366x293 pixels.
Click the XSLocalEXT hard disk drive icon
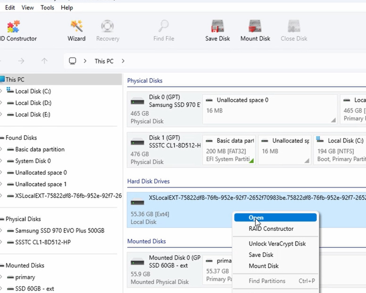137,202
